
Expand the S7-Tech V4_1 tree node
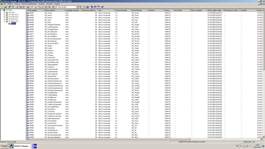click(x=4, y=19)
